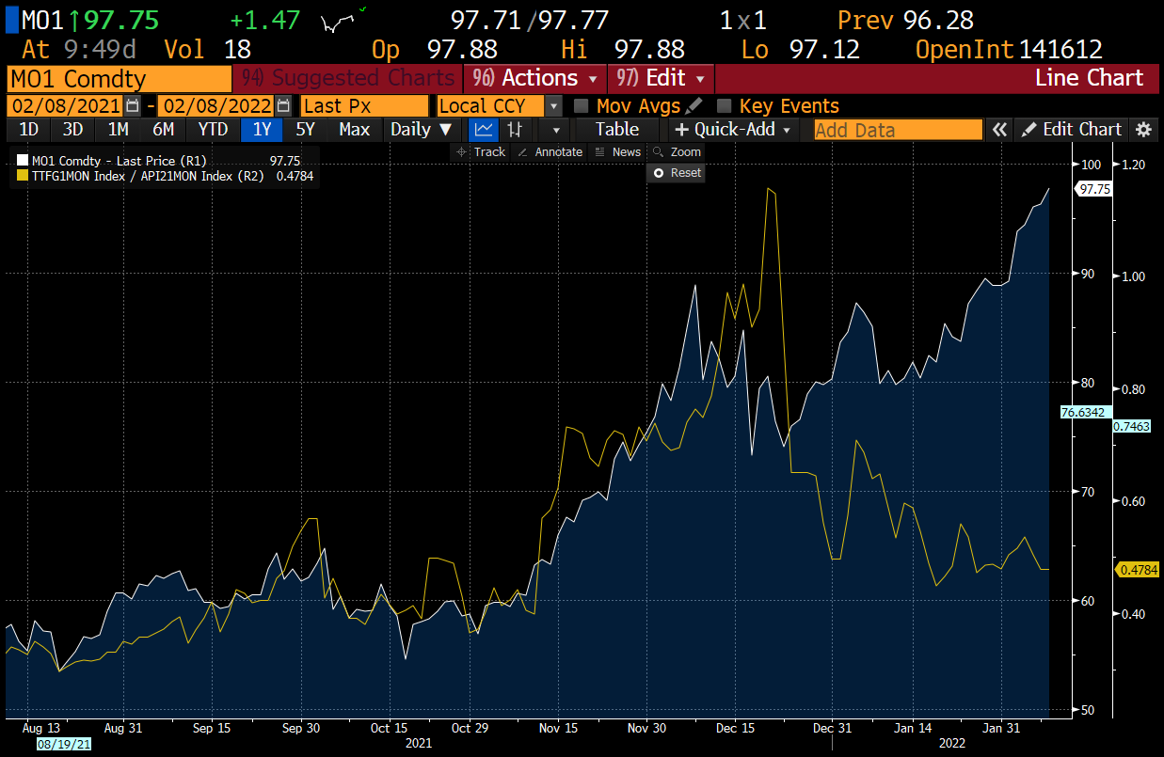
Task: Select the 6M time range
Action: (x=163, y=130)
